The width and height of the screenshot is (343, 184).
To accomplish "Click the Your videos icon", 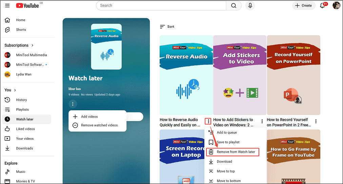I will point(7,139).
